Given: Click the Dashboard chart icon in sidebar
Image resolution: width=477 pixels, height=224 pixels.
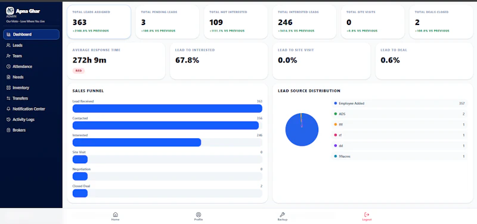Looking at the screenshot, I should point(8,35).
